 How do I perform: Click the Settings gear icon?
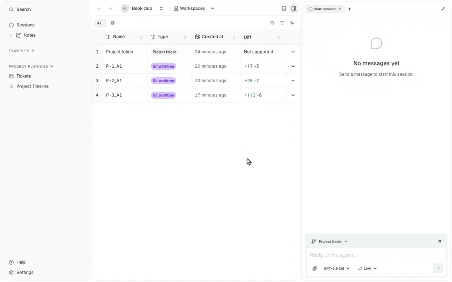(11, 273)
